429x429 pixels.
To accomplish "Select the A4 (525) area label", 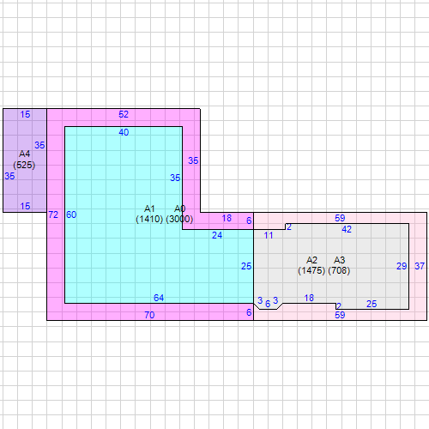I will [x=24, y=160].
